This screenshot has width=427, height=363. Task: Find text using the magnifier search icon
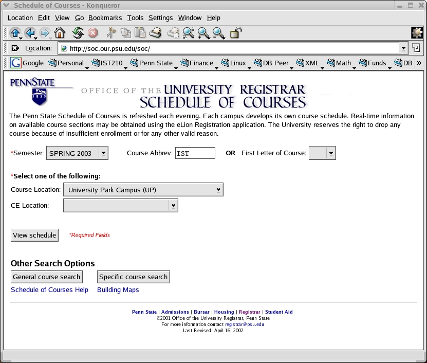pyautogui.click(x=188, y=33)
